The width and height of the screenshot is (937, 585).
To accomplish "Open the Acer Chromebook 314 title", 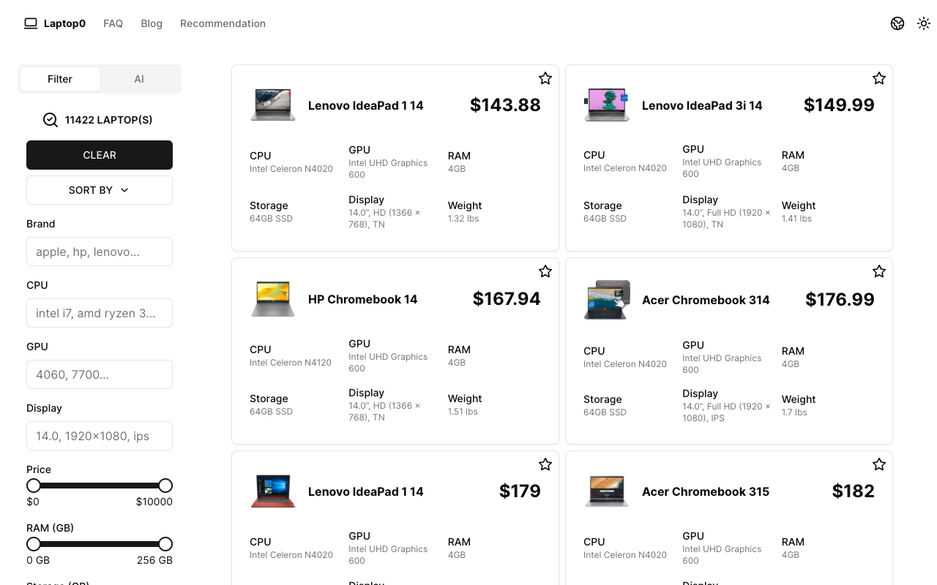I will coord(706,300).
